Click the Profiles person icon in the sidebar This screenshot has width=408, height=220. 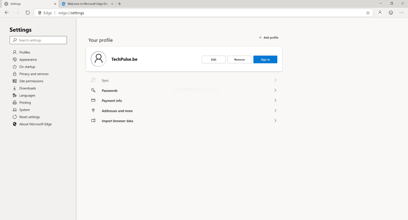(x=15, y=52)
